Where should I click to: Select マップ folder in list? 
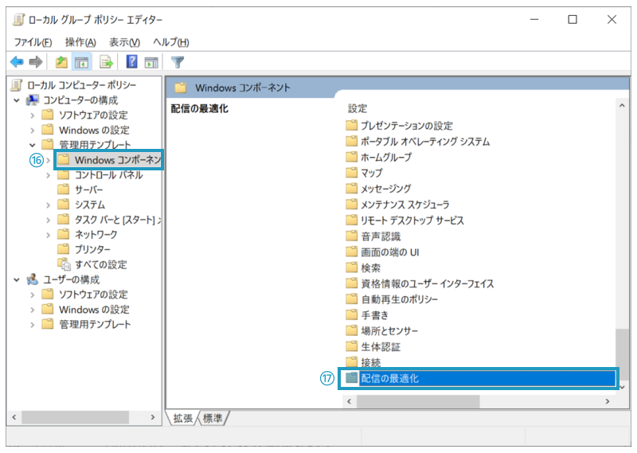click(x=372, y=173)
